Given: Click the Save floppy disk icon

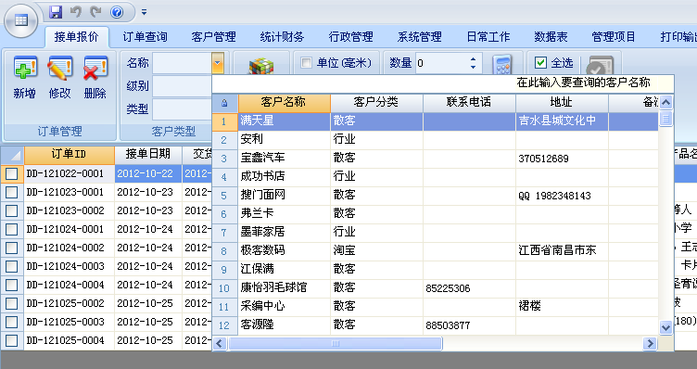Looking at the screenshot, I should (x=56, y=12).
